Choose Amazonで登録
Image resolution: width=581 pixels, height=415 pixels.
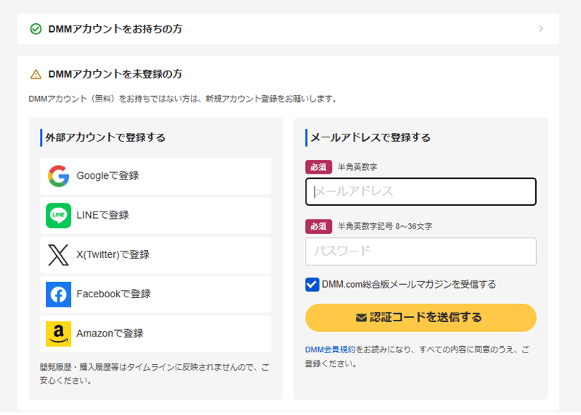[155, 334]
